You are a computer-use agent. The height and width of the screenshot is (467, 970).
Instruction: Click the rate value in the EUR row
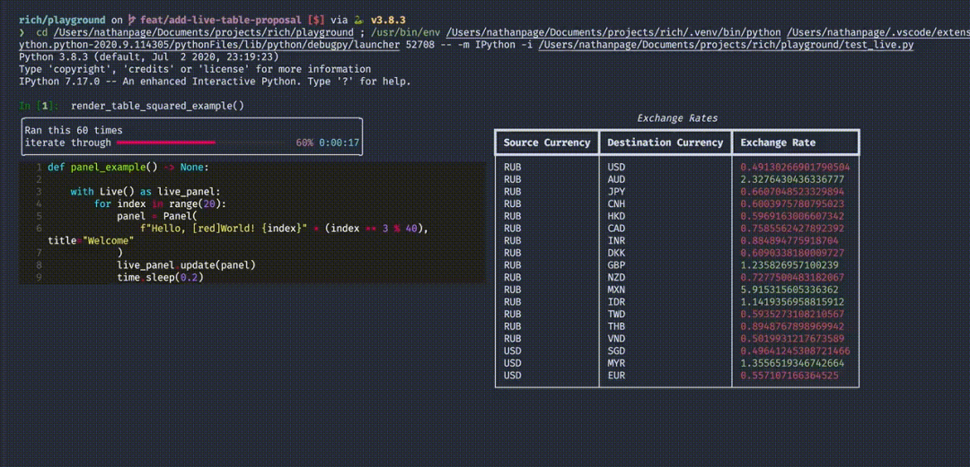coord(789,376)
